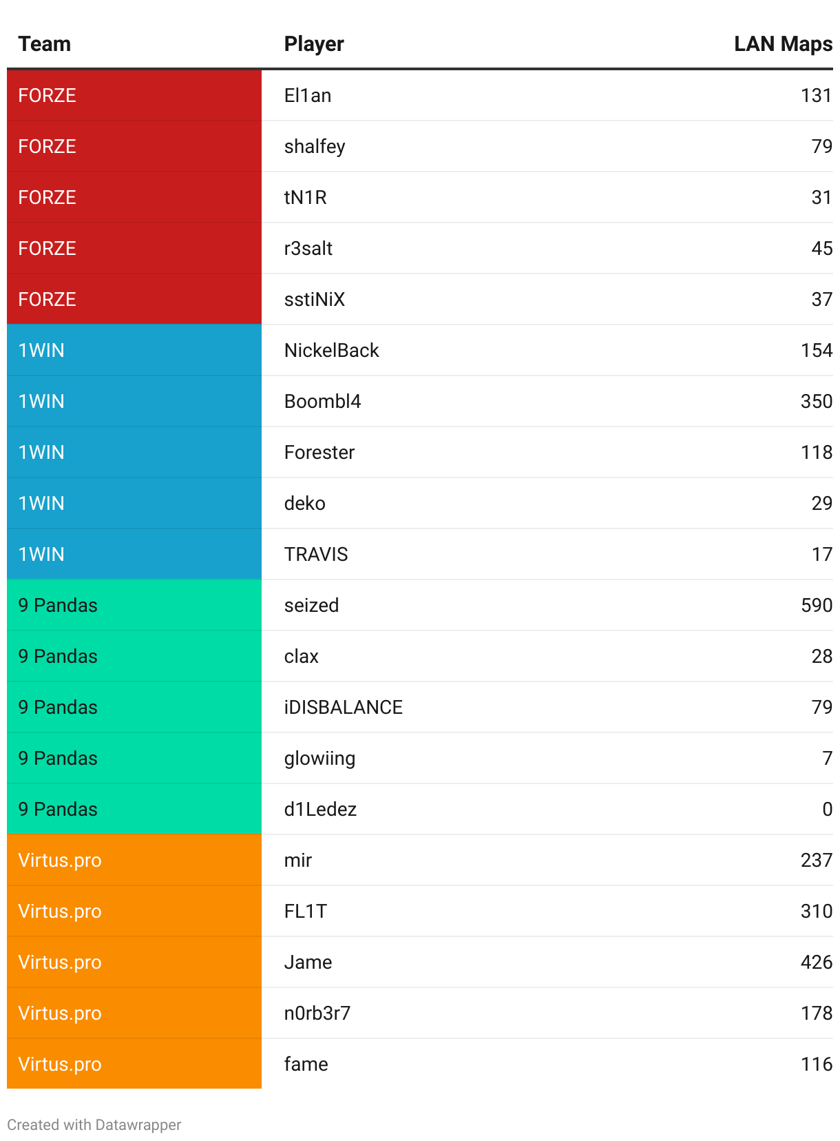Viewport: 840px width, 1141px height.
Task: Click the LAN Maps column header
Action: click(783, 44)
